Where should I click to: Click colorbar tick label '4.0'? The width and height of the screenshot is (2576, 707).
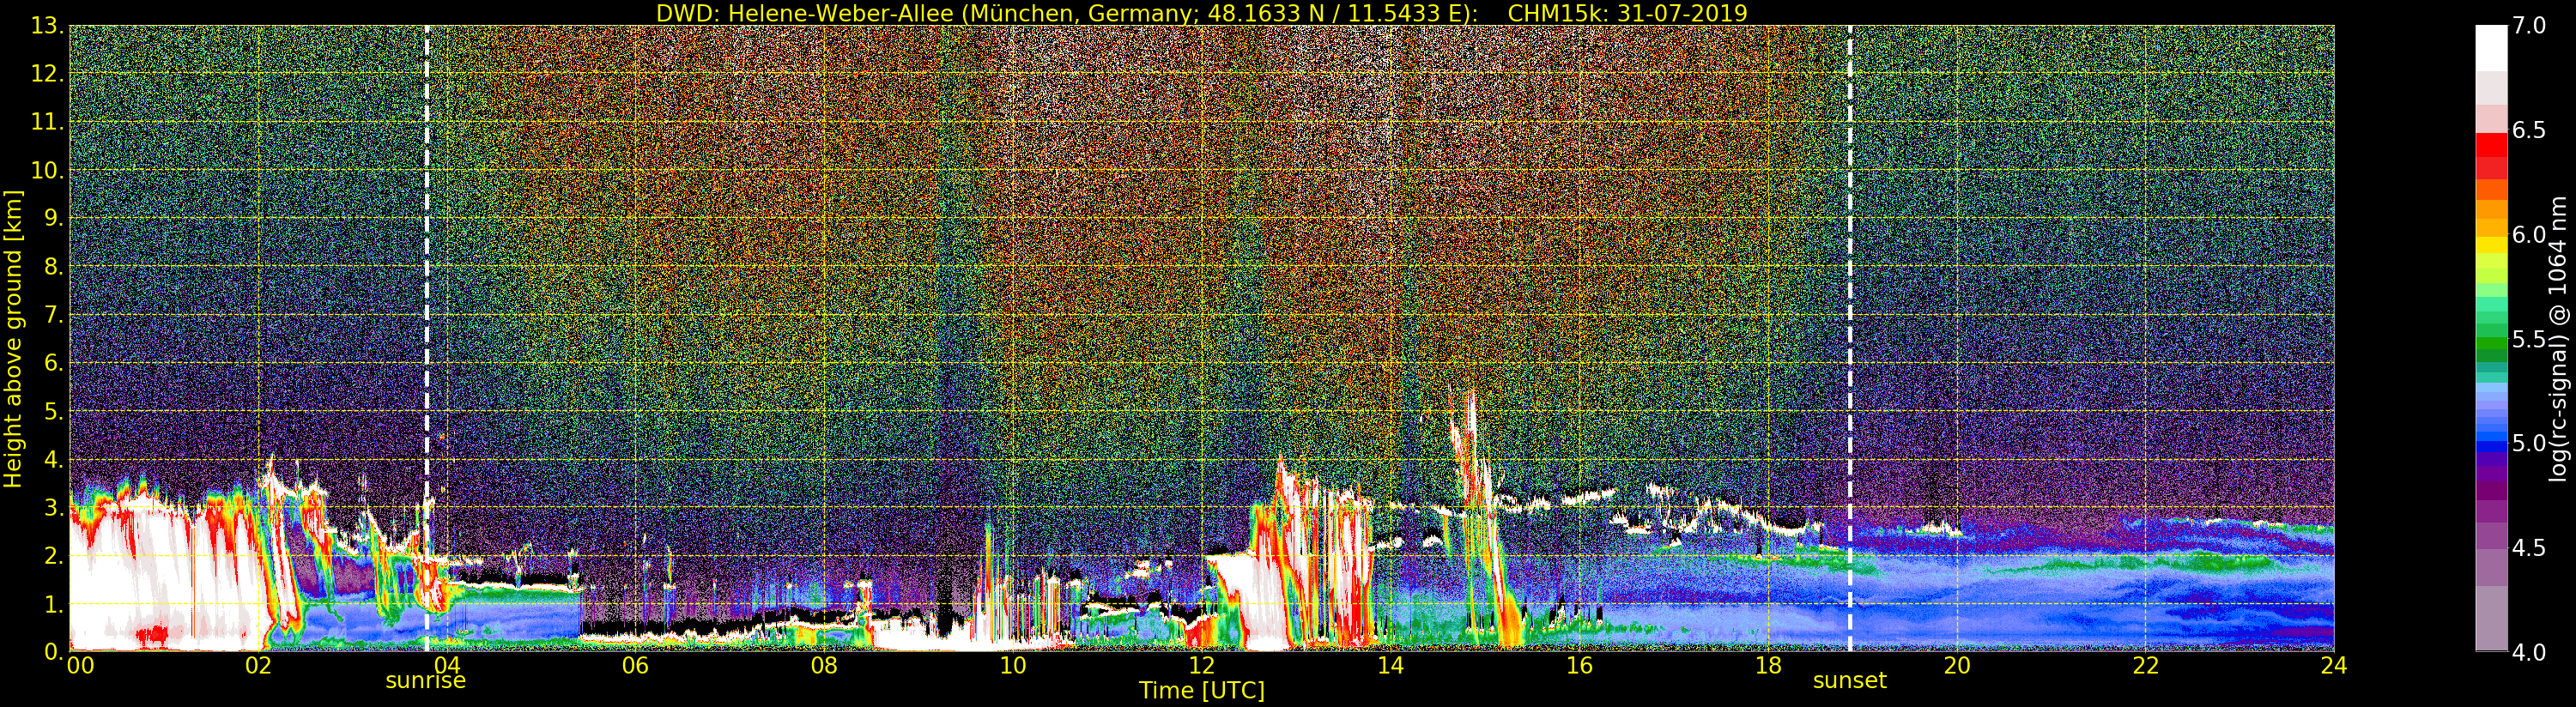2529,652
